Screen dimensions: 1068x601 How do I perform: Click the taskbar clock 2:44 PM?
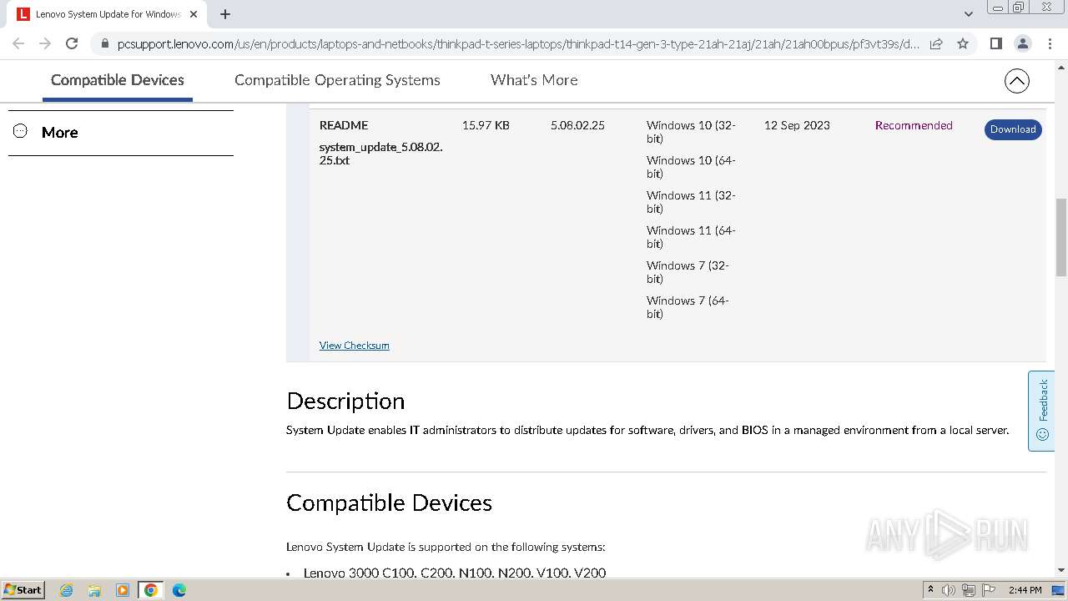pyautogui.click(x=1025, y=590)
